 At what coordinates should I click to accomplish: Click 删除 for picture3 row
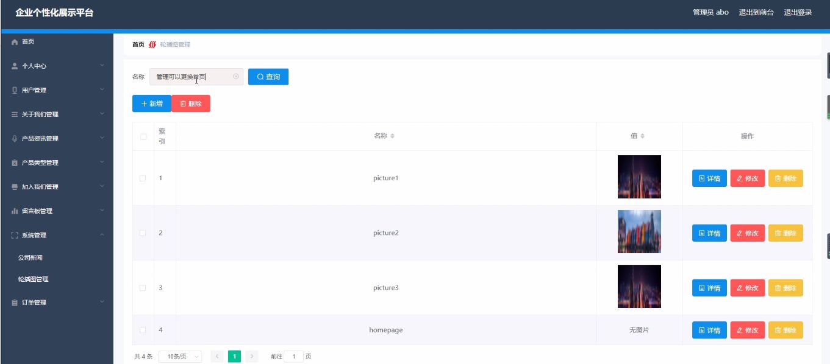coord(785,288)
